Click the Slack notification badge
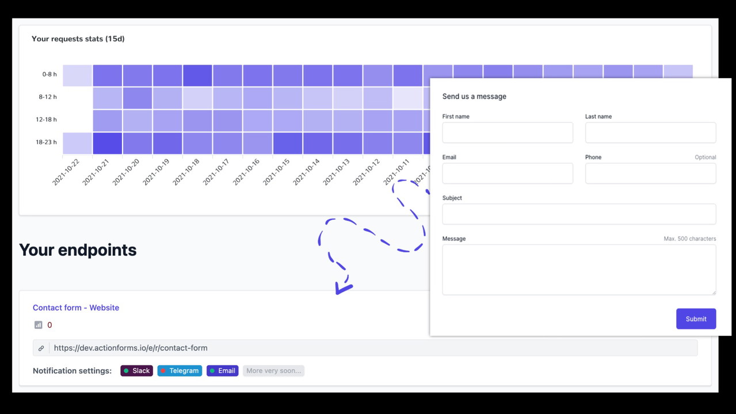The height and width of the screenshot is (414, 736). pyautogui.click(x=136, y=371)
